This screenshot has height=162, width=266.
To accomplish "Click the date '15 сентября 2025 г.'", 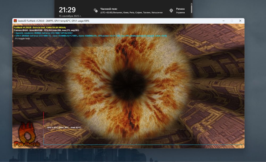I will 70,16.
